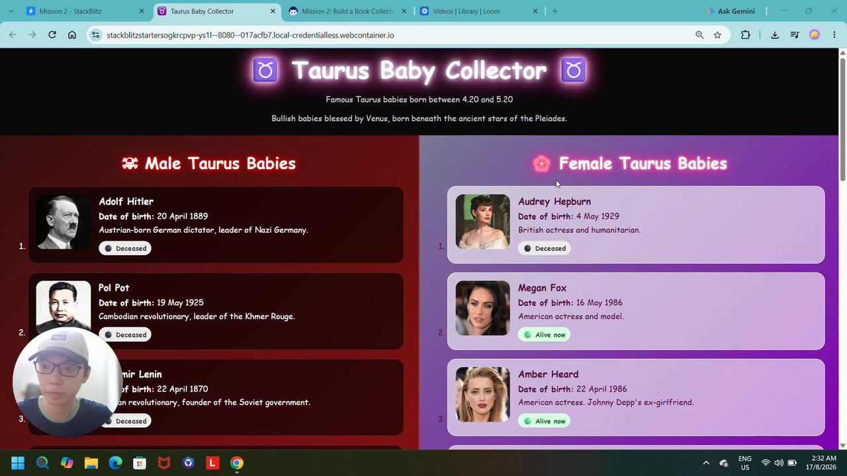The width and height of the screenshot is (847, 476).
Task: Open Microsoft Store from the taskbar
Action: [x=140, y=463]
